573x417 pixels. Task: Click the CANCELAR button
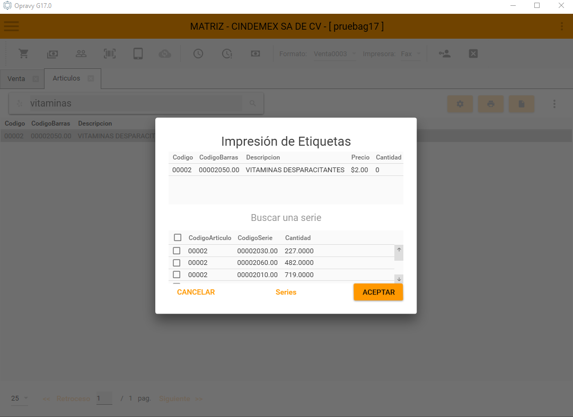coord(196,292)
